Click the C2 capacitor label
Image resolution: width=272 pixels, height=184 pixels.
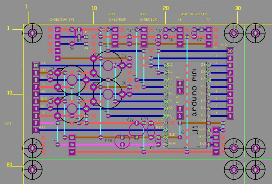tap(52, 98)
